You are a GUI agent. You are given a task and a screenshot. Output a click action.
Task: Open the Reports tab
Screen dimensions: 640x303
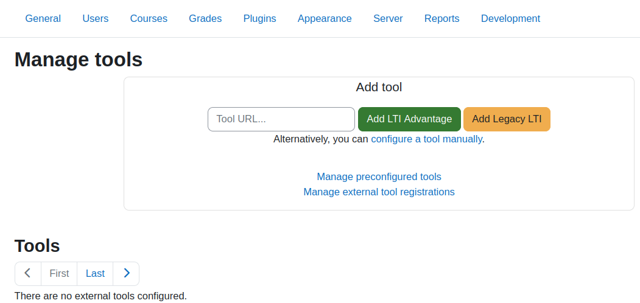(441, 18)
